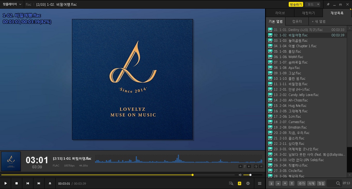Skip to the previous track
The width and height of the screenshot is (352, 189).
(x=28, y=183)
